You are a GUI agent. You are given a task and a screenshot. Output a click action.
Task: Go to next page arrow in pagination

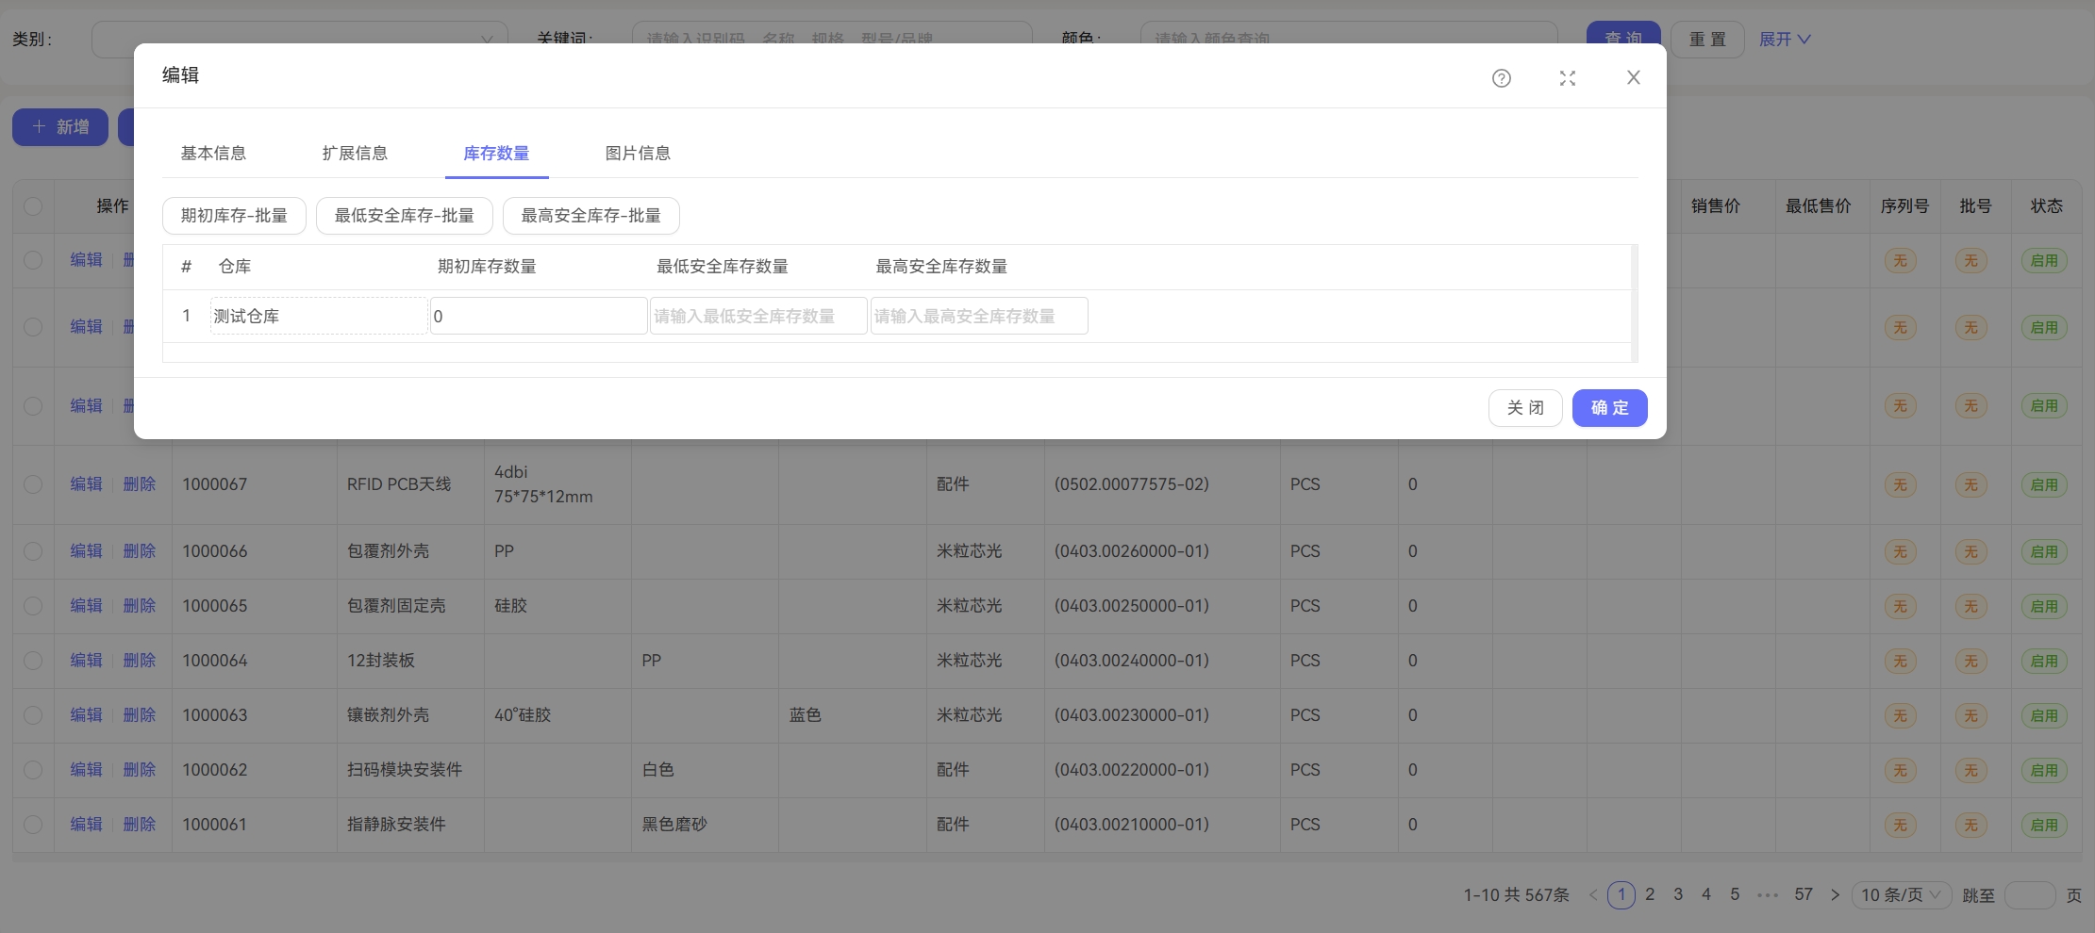click(x=1834, y=894)
